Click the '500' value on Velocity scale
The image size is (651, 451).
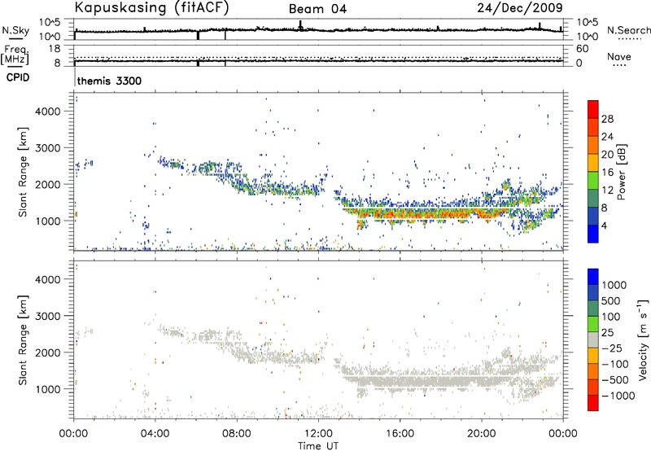pos(611,301)
